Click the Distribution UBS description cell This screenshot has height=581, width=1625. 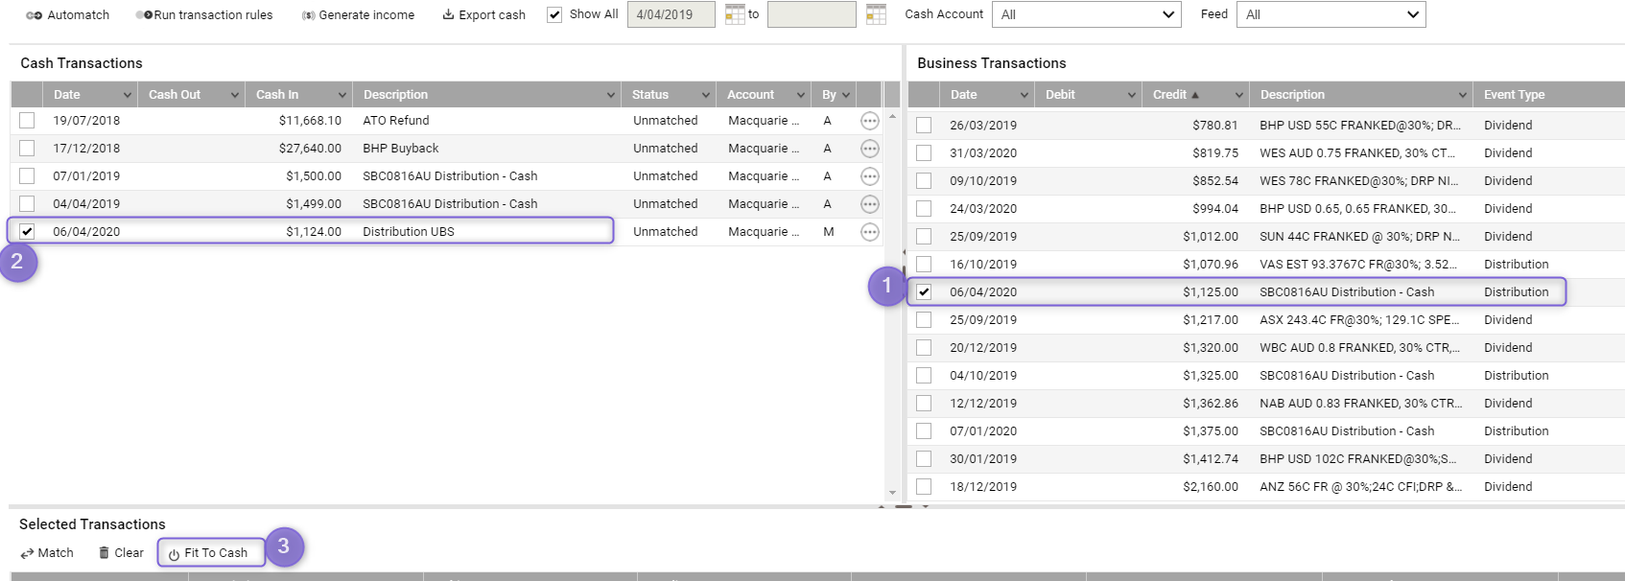(409, 232)
